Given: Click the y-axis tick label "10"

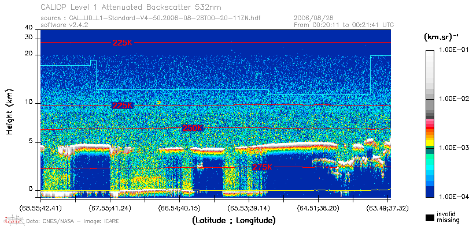Looking at the screenshot, I should (29, 102).
